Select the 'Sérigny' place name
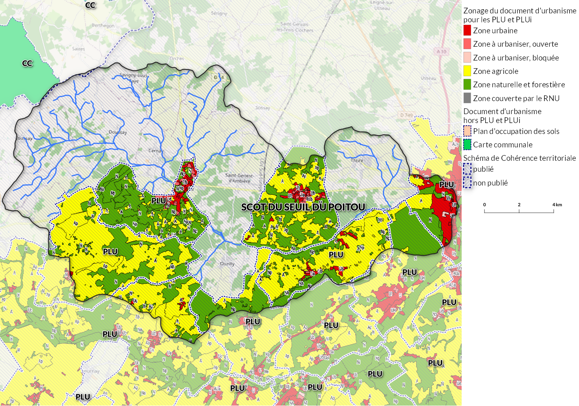The width and height of the screenshot is (579, 406). (219, 13)
